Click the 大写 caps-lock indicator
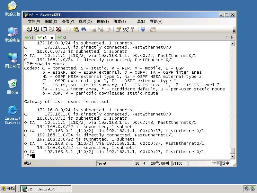 pyautogui.click(x=216, y=163)
